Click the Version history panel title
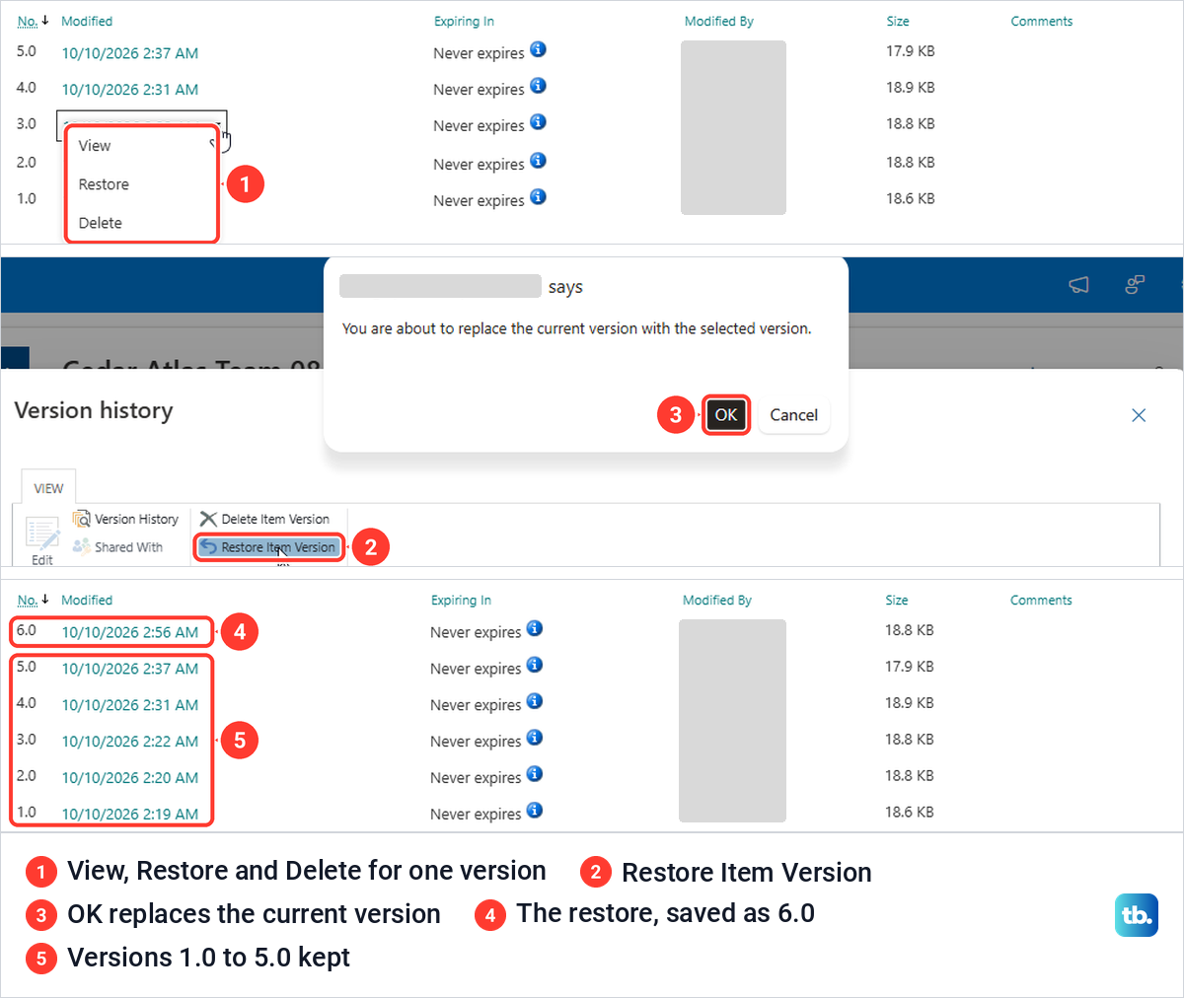The width and height of the screenshot is (1184, 998). point(94,410)
